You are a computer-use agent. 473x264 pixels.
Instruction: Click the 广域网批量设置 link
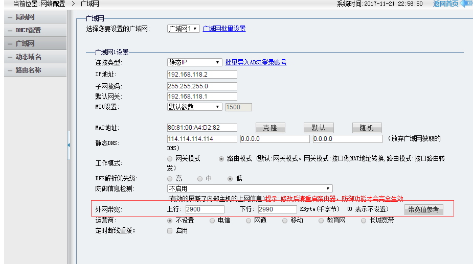tap(224, 29)
